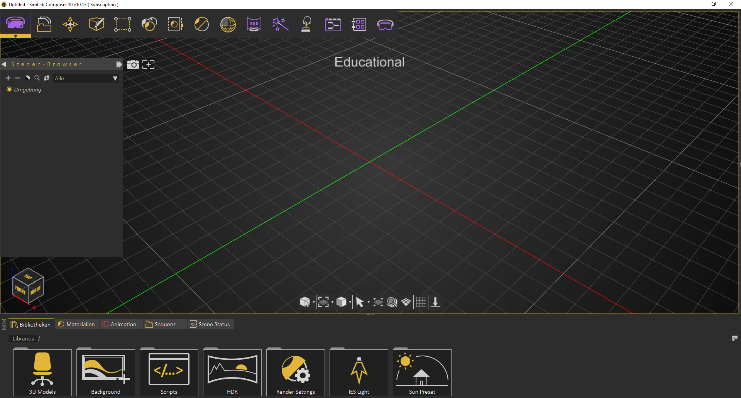Click the finger pressing button interaction icon
Viewport: 741px width, 398px height.
point(306,24)
